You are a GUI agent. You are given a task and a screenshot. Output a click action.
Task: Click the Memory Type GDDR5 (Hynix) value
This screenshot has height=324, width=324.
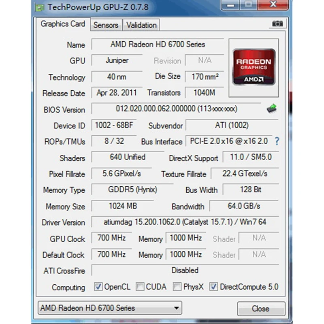pyautogui.click(x=132, y=190)
